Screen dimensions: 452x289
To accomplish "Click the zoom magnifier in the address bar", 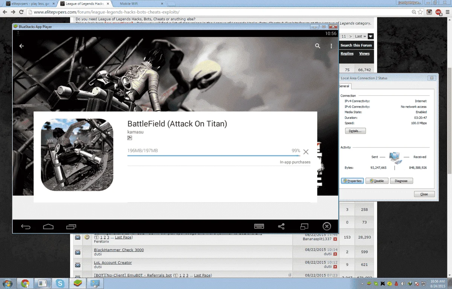I will pos(414,12).
